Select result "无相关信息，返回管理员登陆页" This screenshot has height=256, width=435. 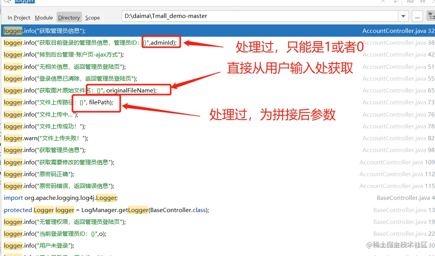[x=218, y=67]
